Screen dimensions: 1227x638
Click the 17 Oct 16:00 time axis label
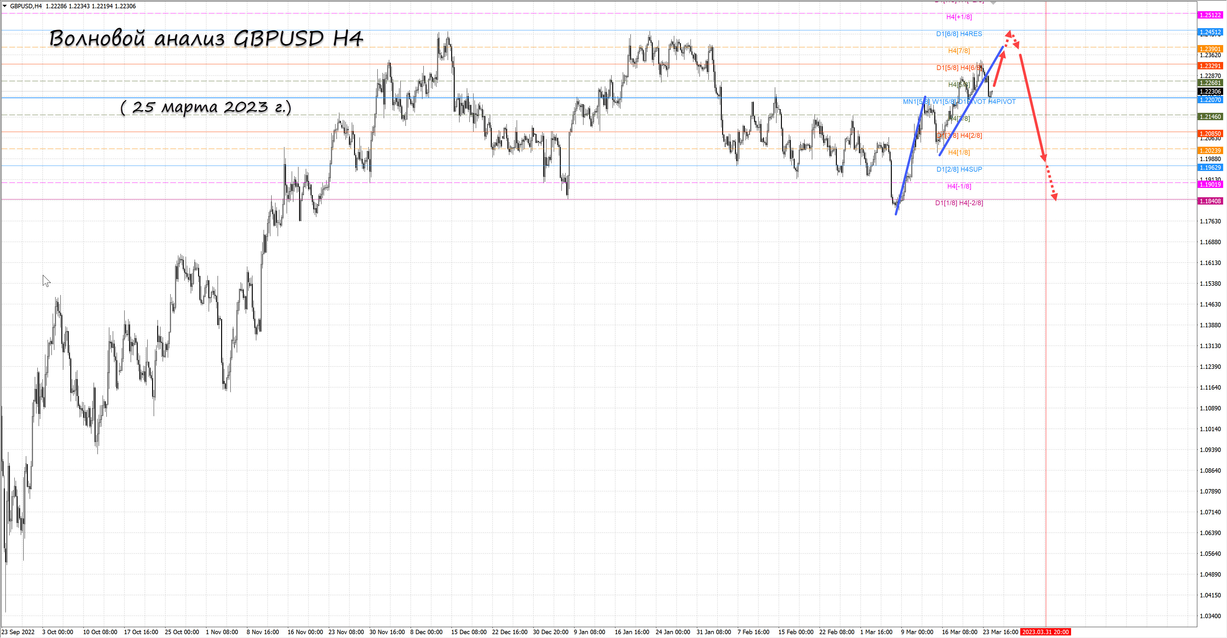[141, 632]
